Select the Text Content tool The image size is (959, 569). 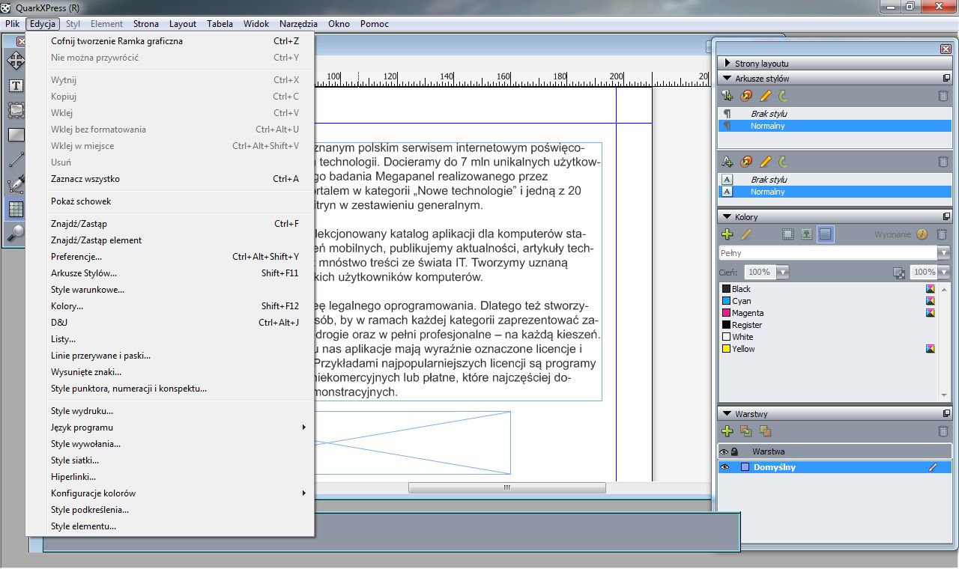coord(16,85)
